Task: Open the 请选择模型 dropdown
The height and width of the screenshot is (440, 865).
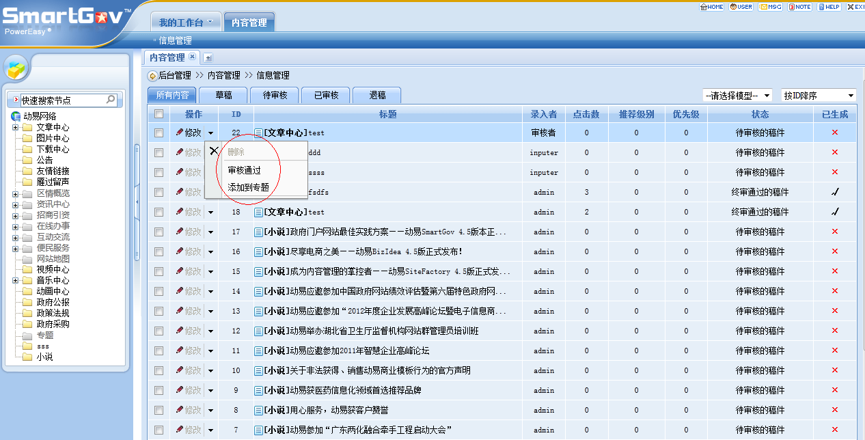Action: tap(738, 96)
